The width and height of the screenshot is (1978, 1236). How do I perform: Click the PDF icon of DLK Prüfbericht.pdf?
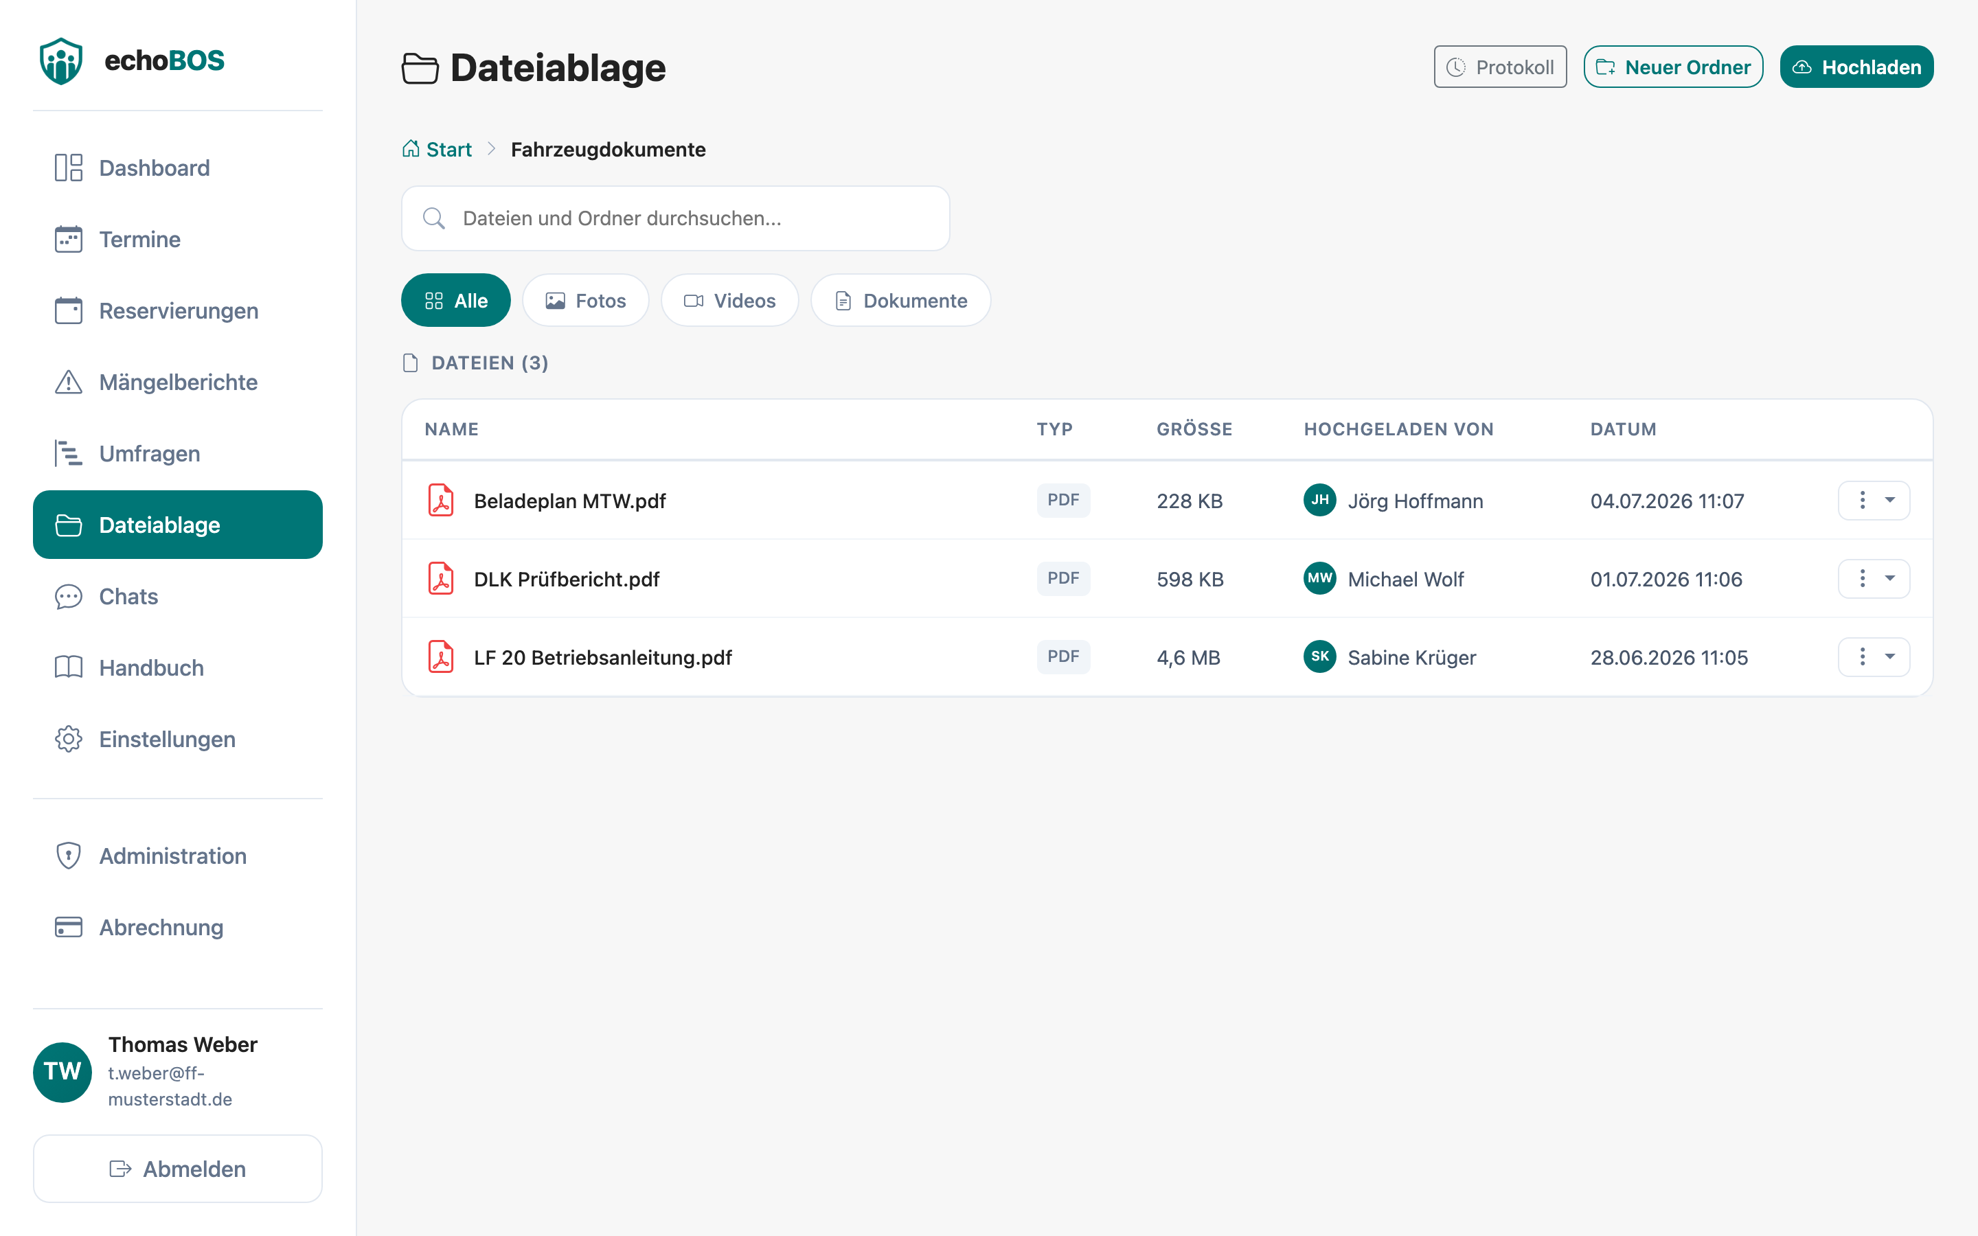[442, 579]
